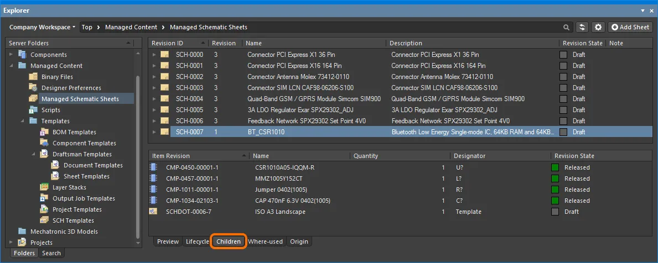Viewport: 658px width, 263px height.
Task: Click the SCHDOT-0006-7 template icon
Action: [x=153, y=212]
